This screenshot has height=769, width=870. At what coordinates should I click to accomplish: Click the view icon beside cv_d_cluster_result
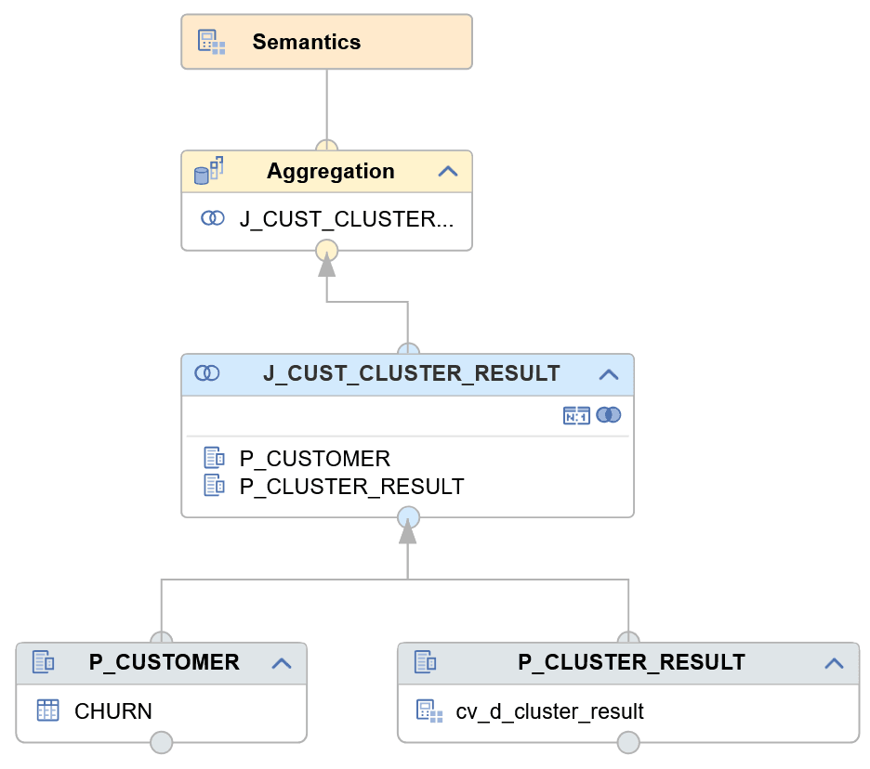point(428,711)
